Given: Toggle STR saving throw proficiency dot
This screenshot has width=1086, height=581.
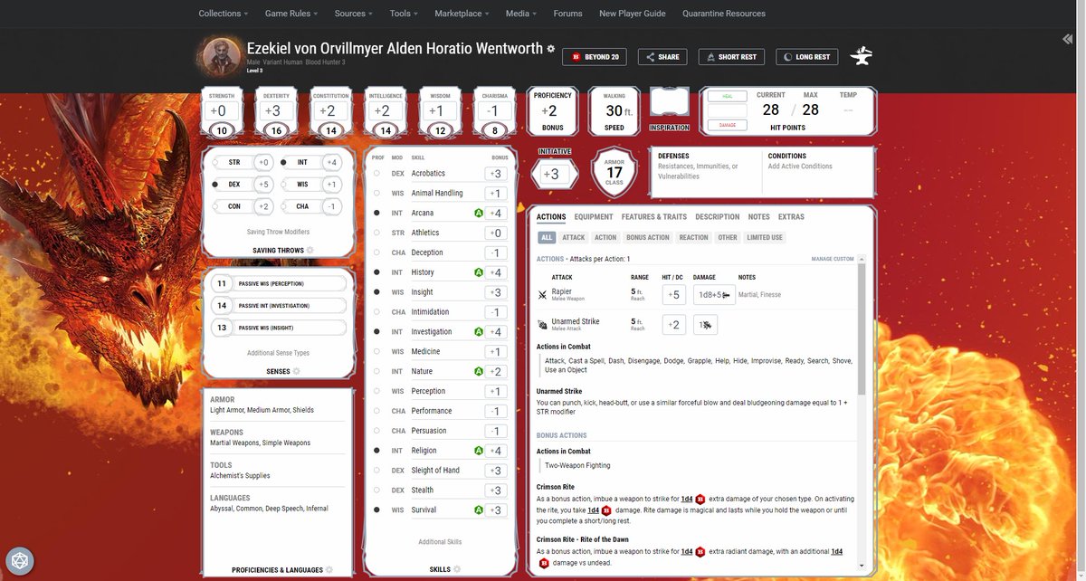Looking at the screenshot, I should coord(215,163).
